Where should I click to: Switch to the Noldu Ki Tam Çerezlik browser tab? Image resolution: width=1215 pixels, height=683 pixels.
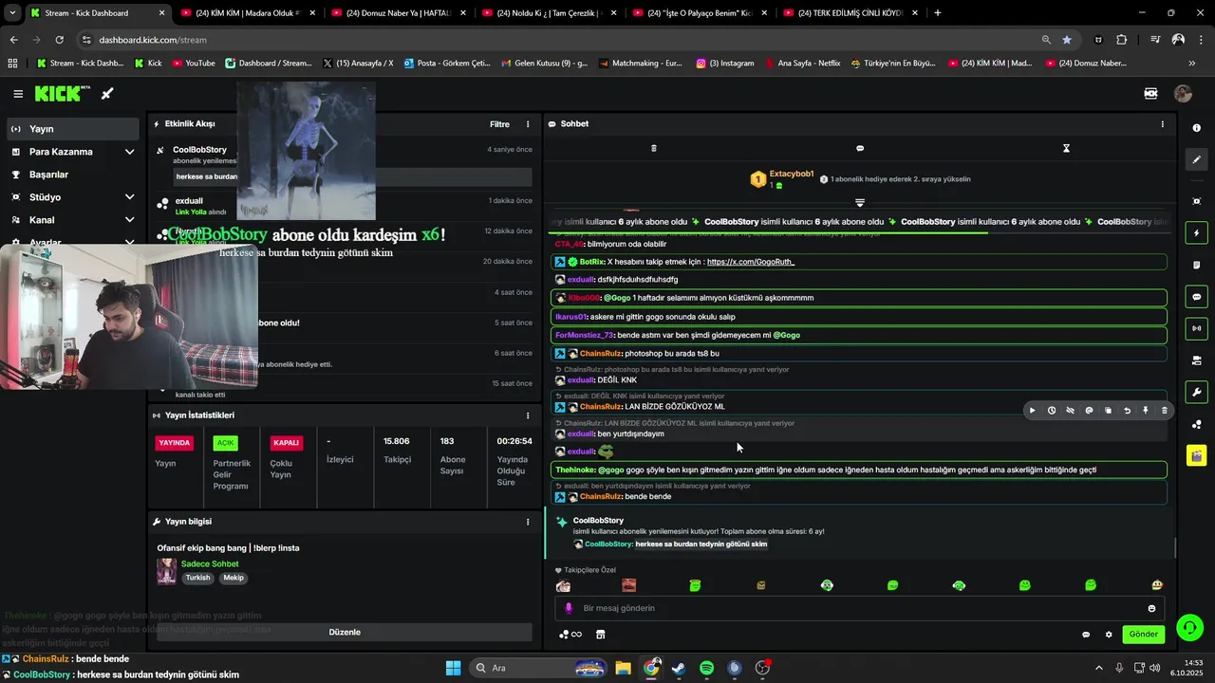[x=550, y=12]
